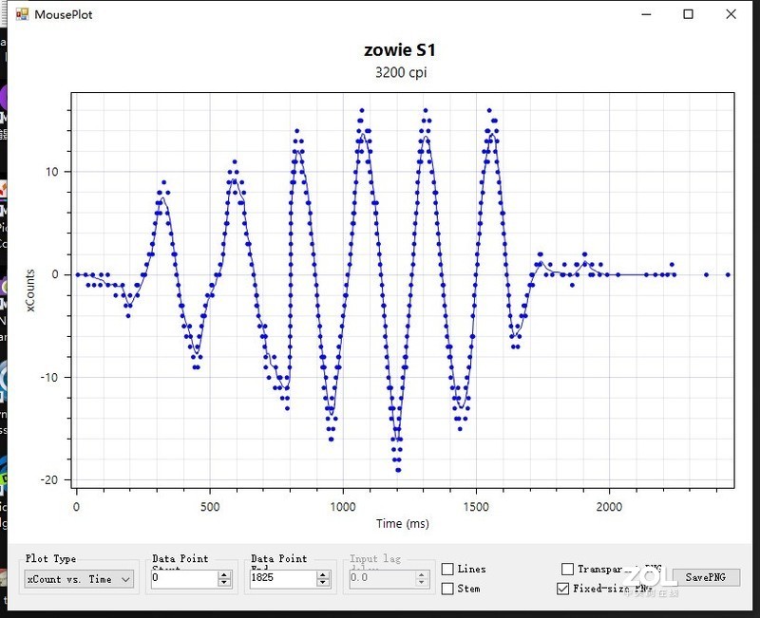Increase Data Point End with up arrow

(x=323, y=575)
